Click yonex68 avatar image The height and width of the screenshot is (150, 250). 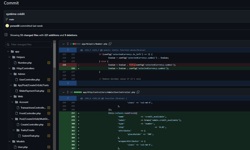tap(7, 26)
